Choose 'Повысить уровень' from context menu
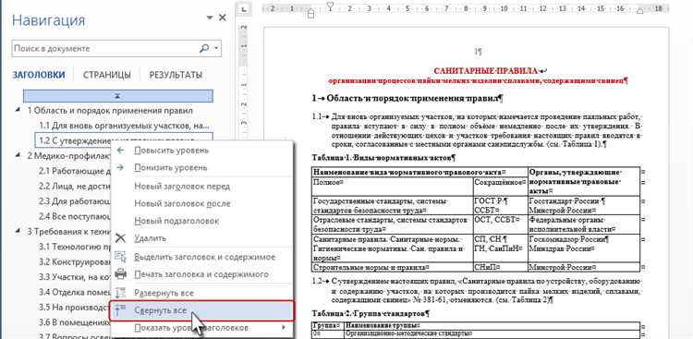 tap(202, 151)
